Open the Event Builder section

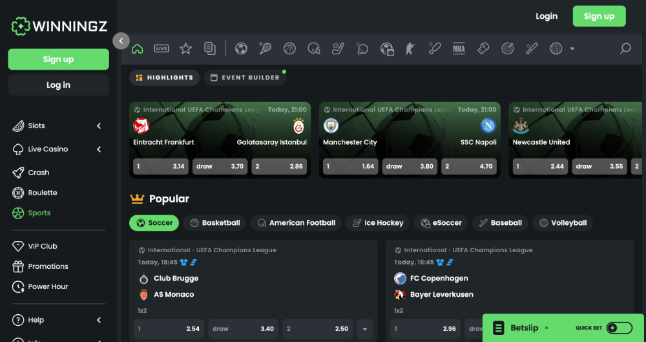point(244,78)
